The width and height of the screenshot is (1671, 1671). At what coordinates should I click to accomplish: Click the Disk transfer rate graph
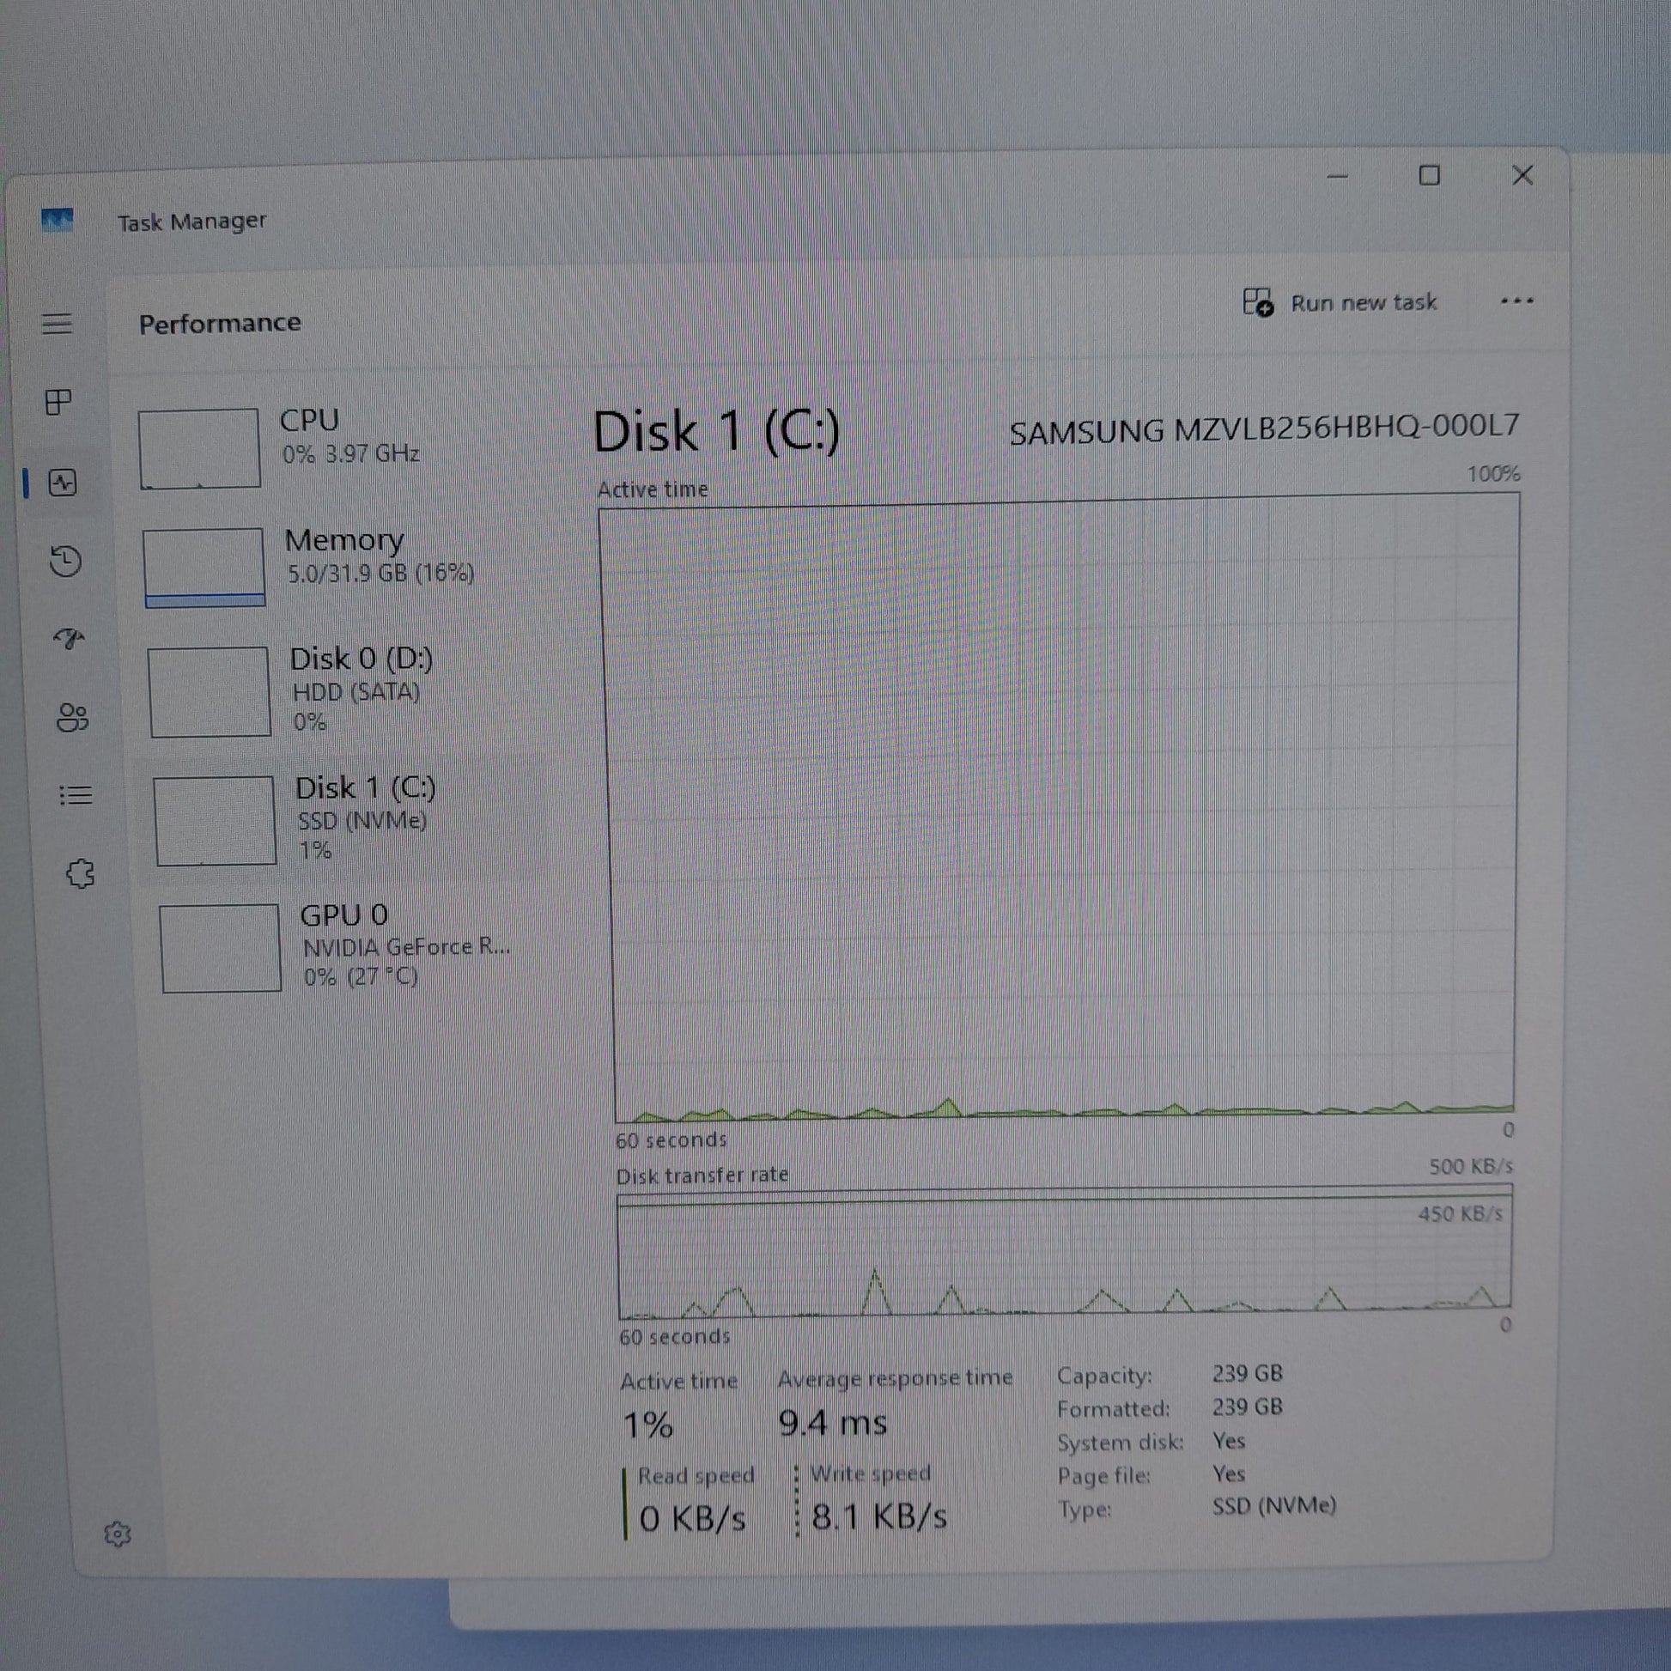(x=1064, y=1255)
